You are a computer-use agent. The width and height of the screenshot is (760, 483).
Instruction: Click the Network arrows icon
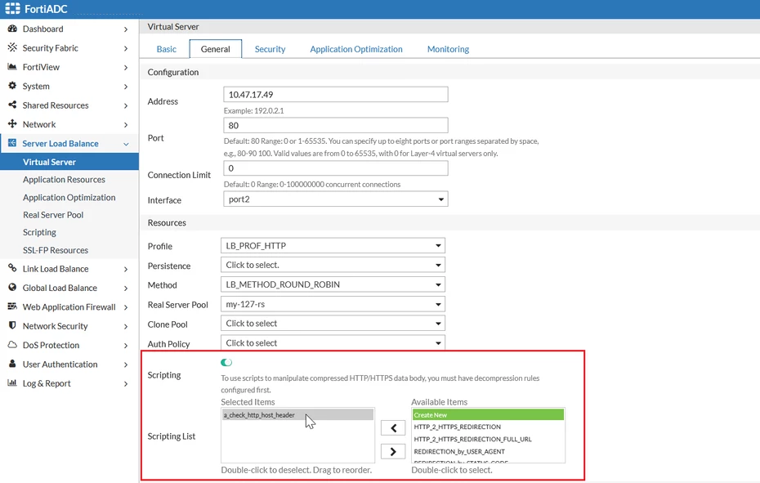tap(12, 123)
